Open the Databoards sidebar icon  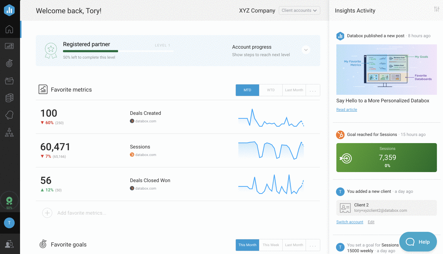click(x=9, y=46)
